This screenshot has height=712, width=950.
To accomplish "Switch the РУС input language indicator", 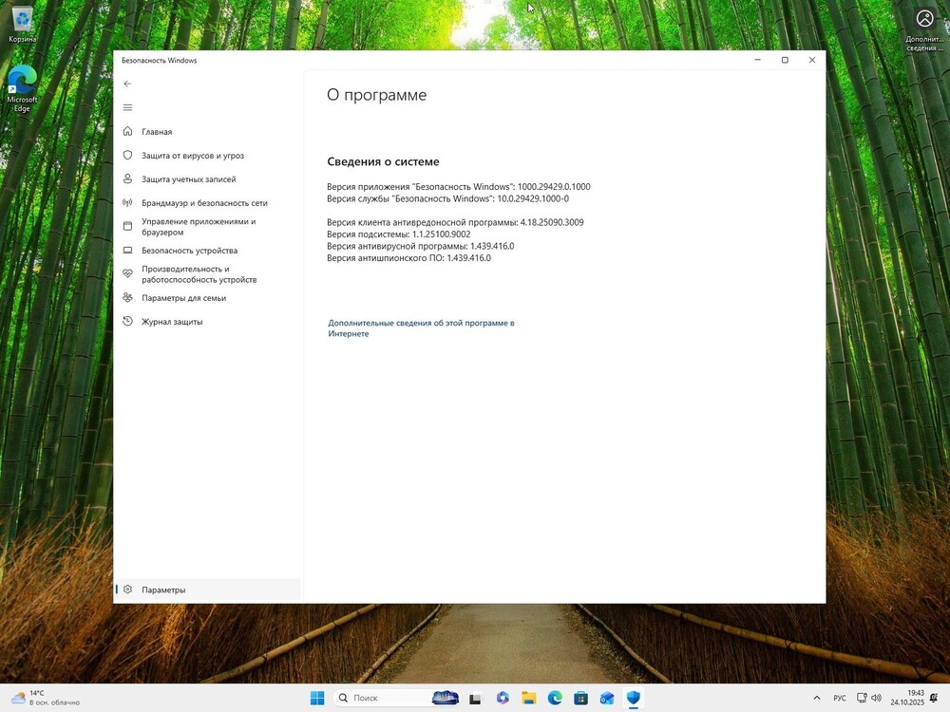I will coord(840,698).
